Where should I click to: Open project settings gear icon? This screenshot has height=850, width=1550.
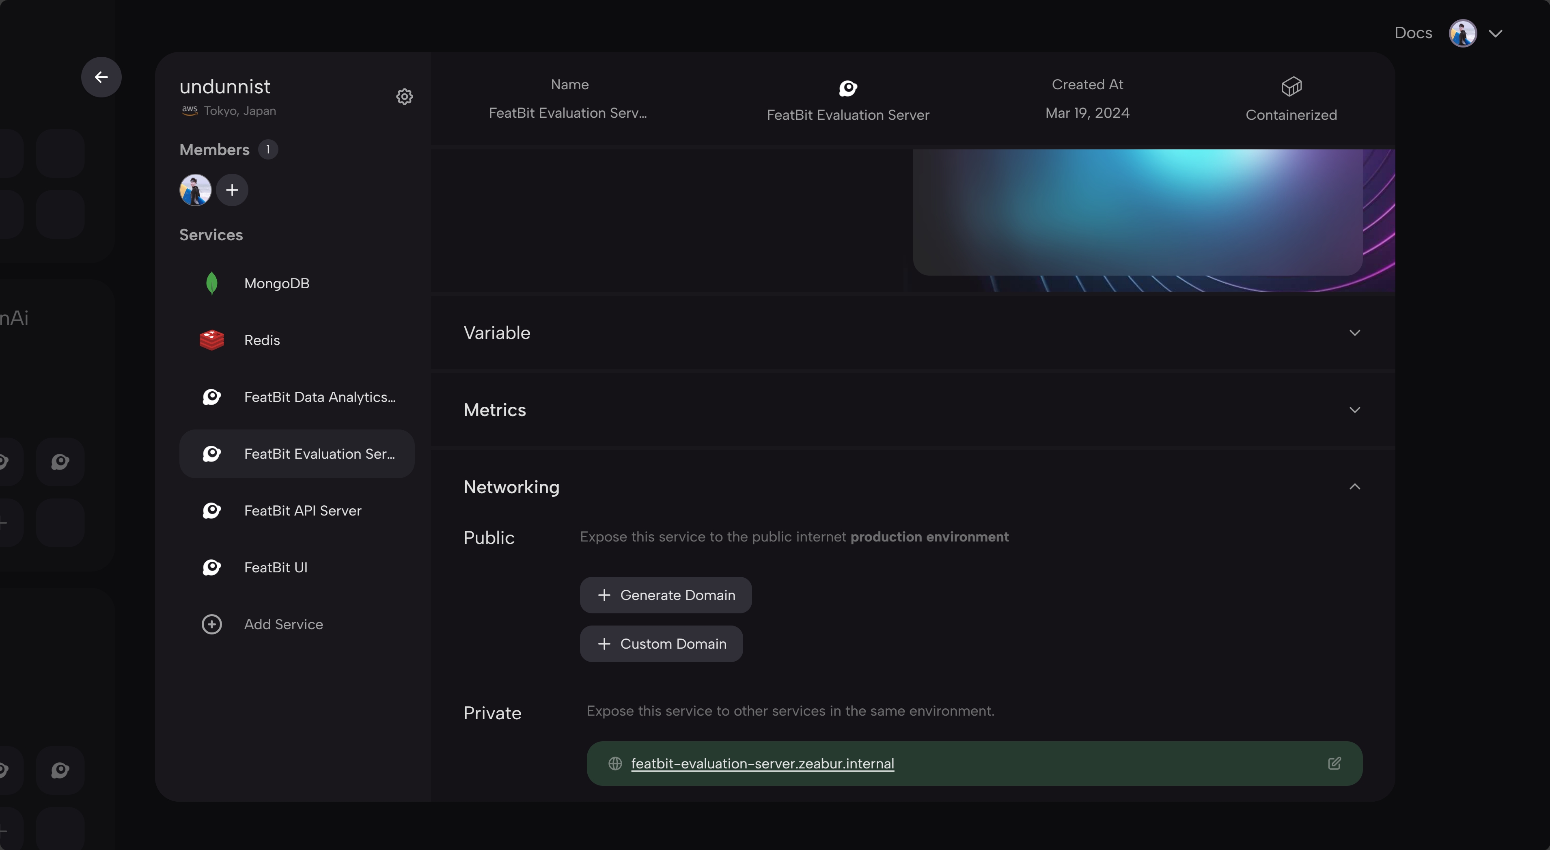[404, 96]
